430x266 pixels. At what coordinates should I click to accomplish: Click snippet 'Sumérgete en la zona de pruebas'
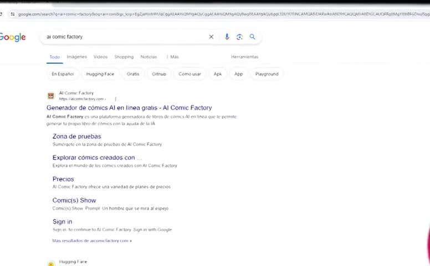click(x=107, y=144)
